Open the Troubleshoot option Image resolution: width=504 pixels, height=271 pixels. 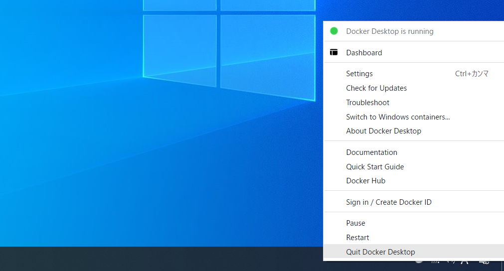point(414,103)
